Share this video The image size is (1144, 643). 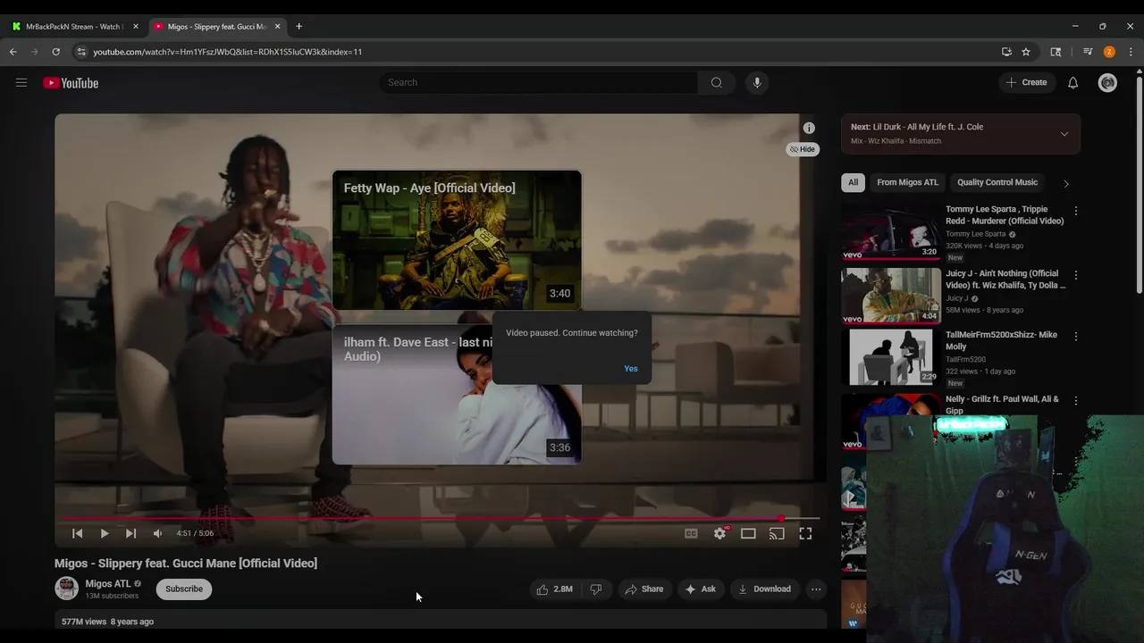pyautogui.click(x=643, y=589)
